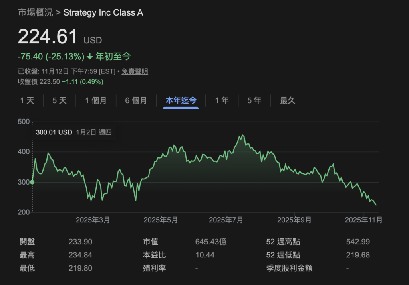Click the 2025年7月 axis label
Screen dimensions: 409x285
(x=225, y=220)
